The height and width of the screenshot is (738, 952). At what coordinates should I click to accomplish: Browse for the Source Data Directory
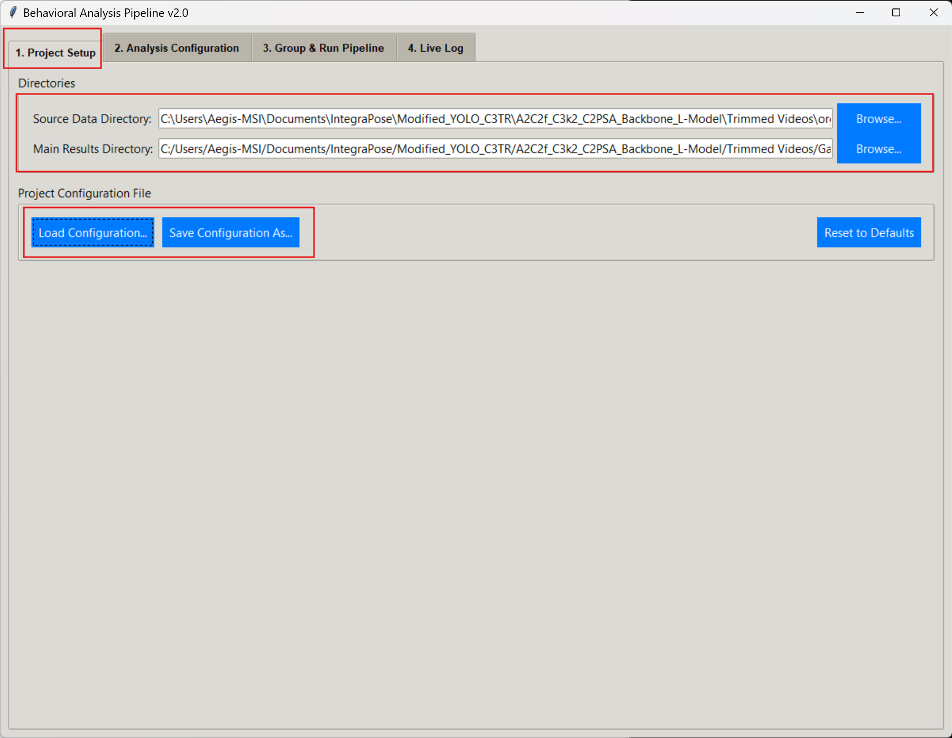click(x=878, y=119)
